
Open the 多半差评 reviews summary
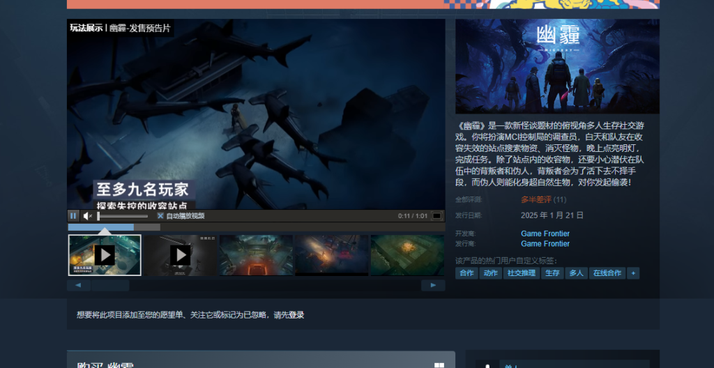point(536,199)
